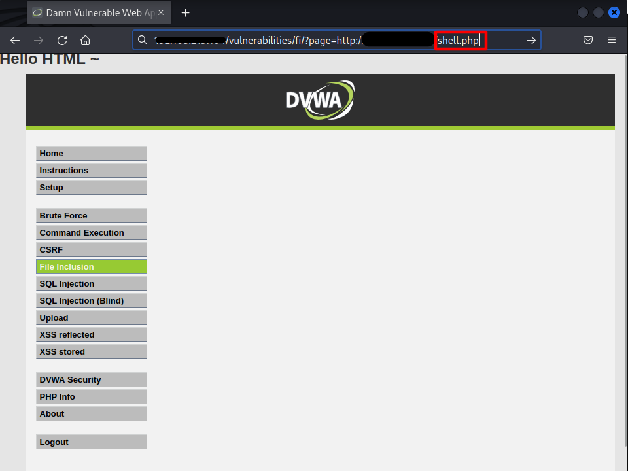Image resolution: width=628 pixels, height=471 pixels.
Task: Open DVWA Security settings
Action: point(91,380)
